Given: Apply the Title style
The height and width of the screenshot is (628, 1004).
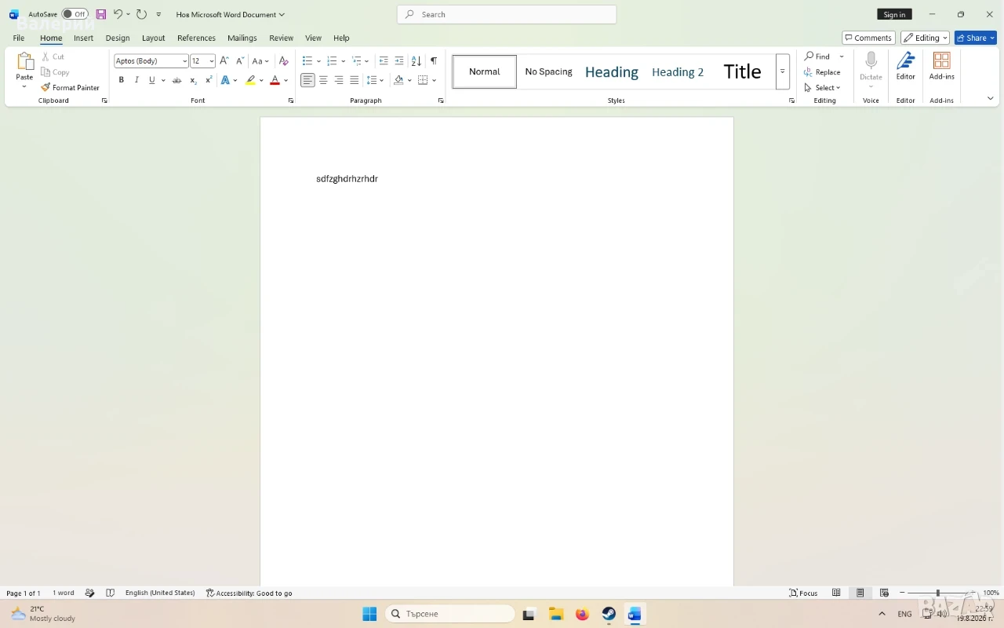Looking at the screenshot, I should [742, 72].
